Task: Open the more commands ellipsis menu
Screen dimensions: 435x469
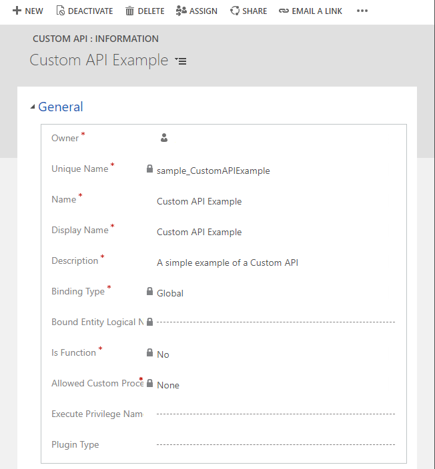Action: tap(362, 11)
